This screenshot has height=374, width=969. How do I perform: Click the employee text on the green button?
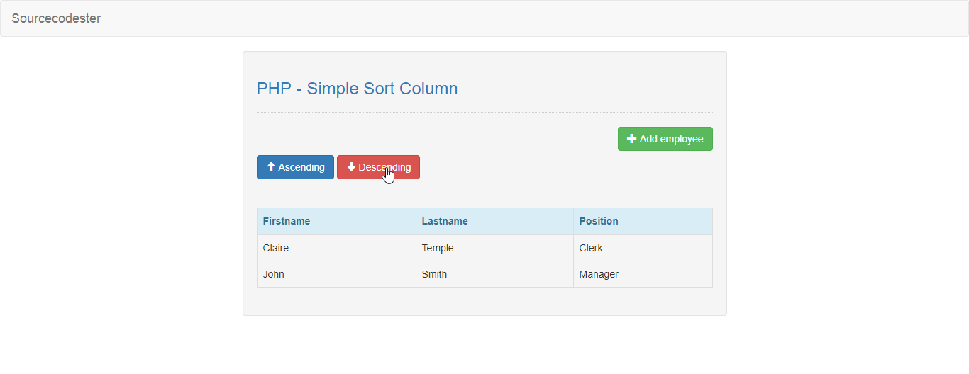pos(682,139)
